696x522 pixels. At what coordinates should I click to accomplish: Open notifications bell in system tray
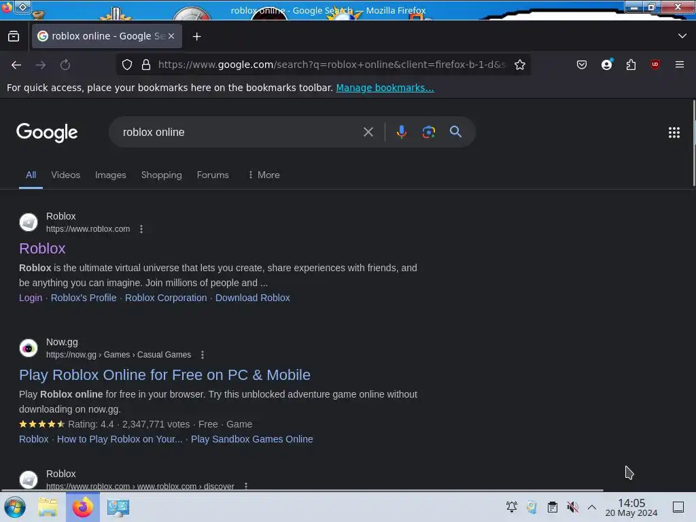(511, 506)
